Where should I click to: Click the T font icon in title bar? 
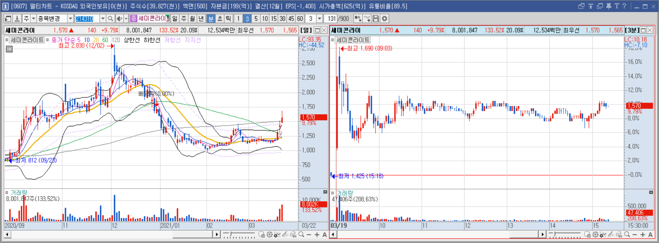[x=616, y=6]
